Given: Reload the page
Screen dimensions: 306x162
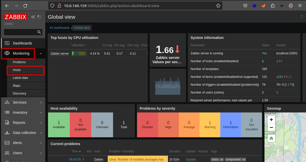Looking at the screenshot, I should tap(25, 6).
